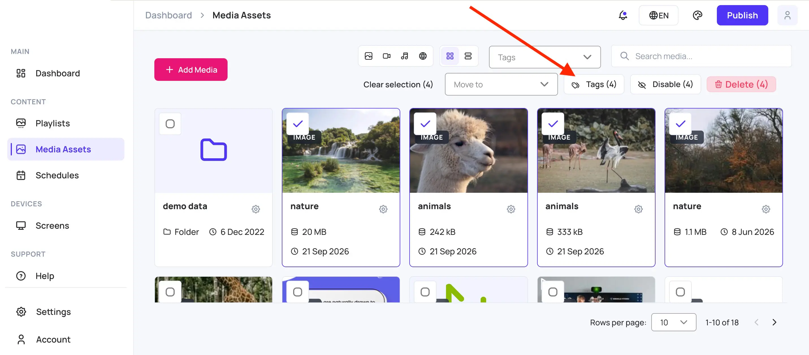Screen dimensions: 809x355
Task: Uncheck the forest nature image
Action: [x=681, y=124]
